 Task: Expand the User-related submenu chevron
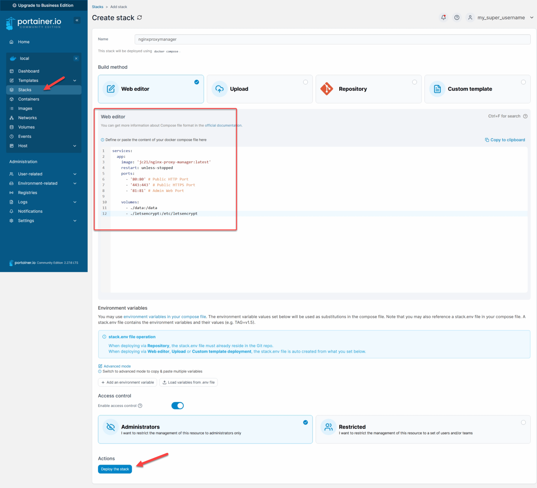(75, 174)
